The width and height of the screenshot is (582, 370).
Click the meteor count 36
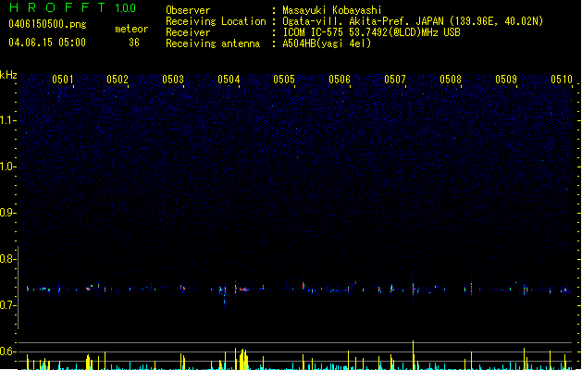pos(134,43)
